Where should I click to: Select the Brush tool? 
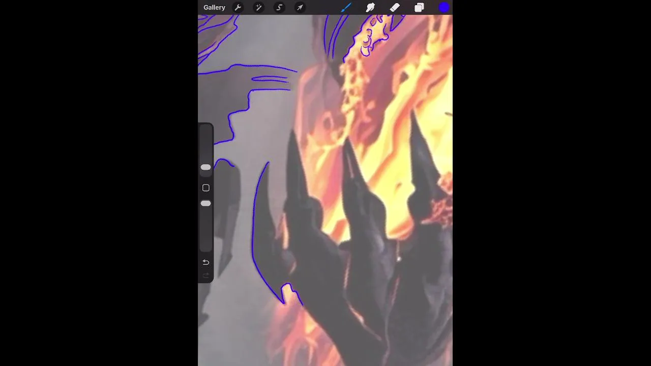[x=346, y=8]
